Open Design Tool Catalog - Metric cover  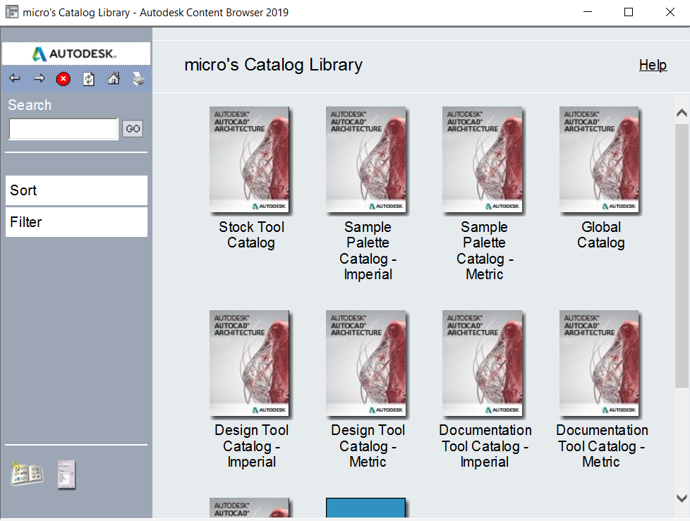point(366,364)
